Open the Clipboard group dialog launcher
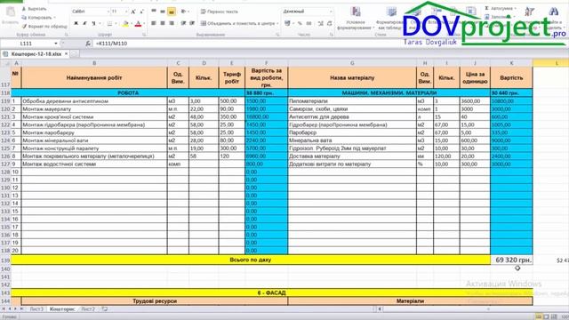Viewport: 569px width, 320px height. point(66,35)
